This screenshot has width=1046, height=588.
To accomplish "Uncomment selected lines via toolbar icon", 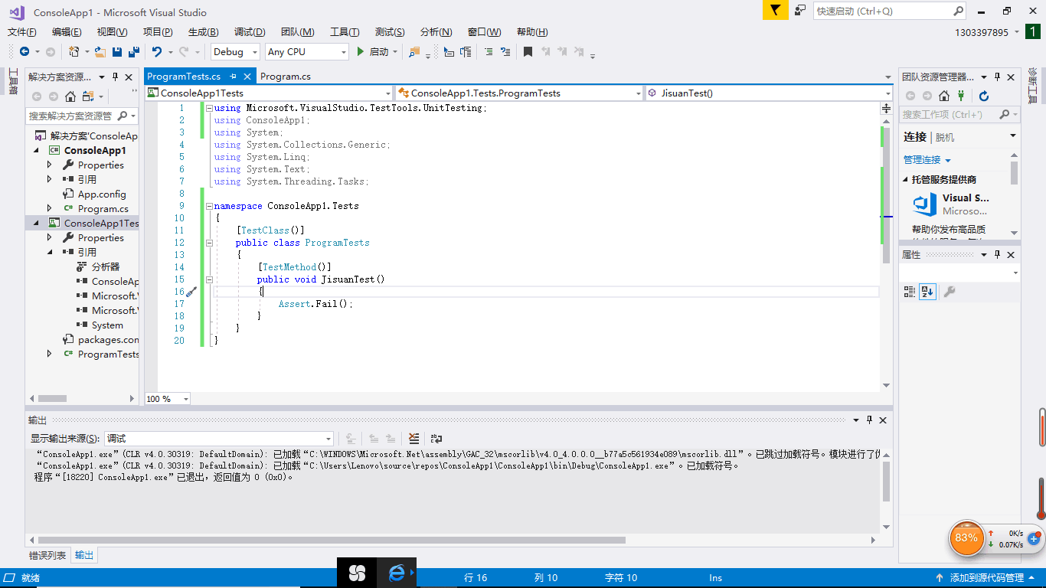I will 505,52.
